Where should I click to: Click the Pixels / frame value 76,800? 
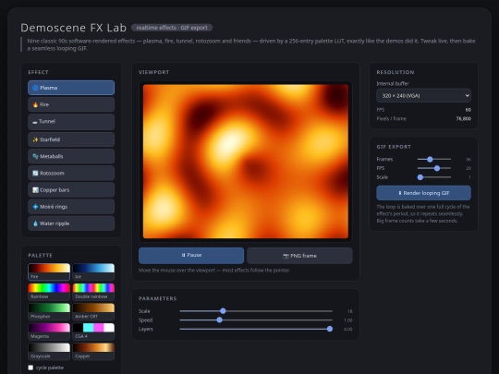pyautogui.click(x=463, y=118)
